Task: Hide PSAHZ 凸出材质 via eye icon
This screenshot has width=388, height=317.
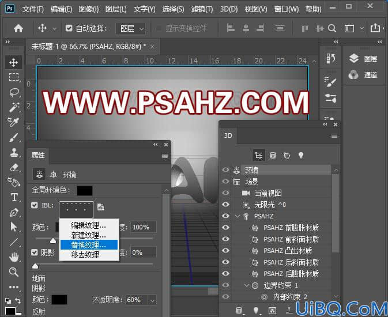Action: pyautogui.click(x=225, y=251)
